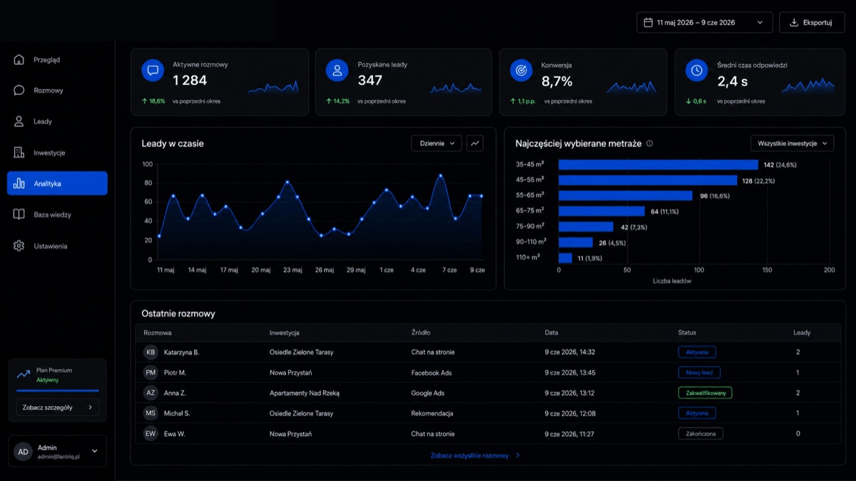Click the Eksportuj button
Viewport: 856px width, 481px height.
(x=812, y=23)
